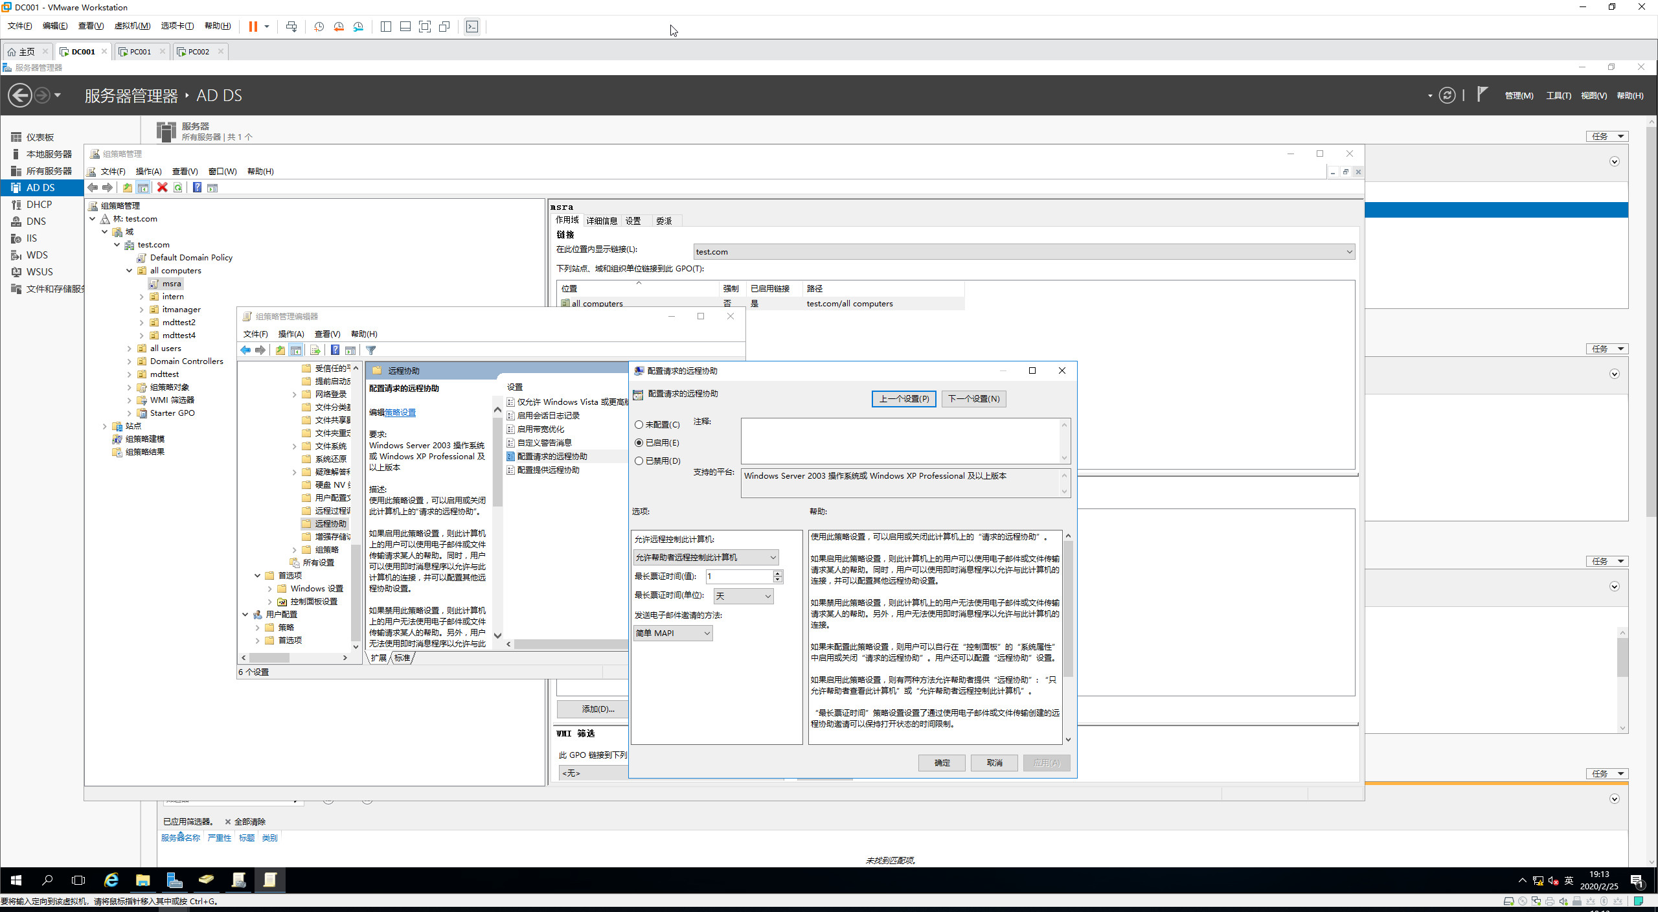Click the 确定 button in the policy dialog
This screenshot has height=912, width=1658.
tap(942, 762)
